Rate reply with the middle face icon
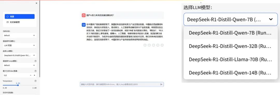The width and height of the screenshot is (280, 95). pyautogui.click(x=153, y=45)
